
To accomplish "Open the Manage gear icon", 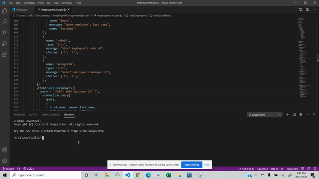I will point(4,161).
